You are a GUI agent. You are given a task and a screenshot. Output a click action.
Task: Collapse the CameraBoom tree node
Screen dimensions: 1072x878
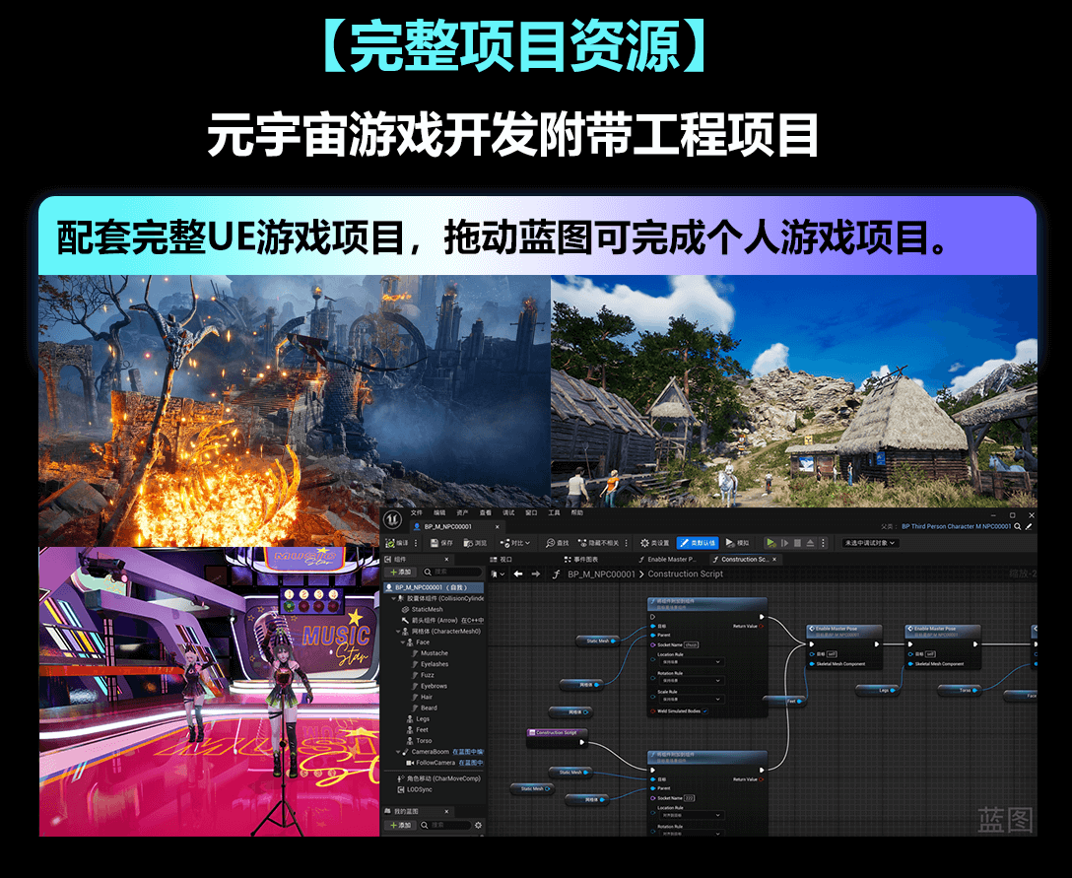click(398, 752)
